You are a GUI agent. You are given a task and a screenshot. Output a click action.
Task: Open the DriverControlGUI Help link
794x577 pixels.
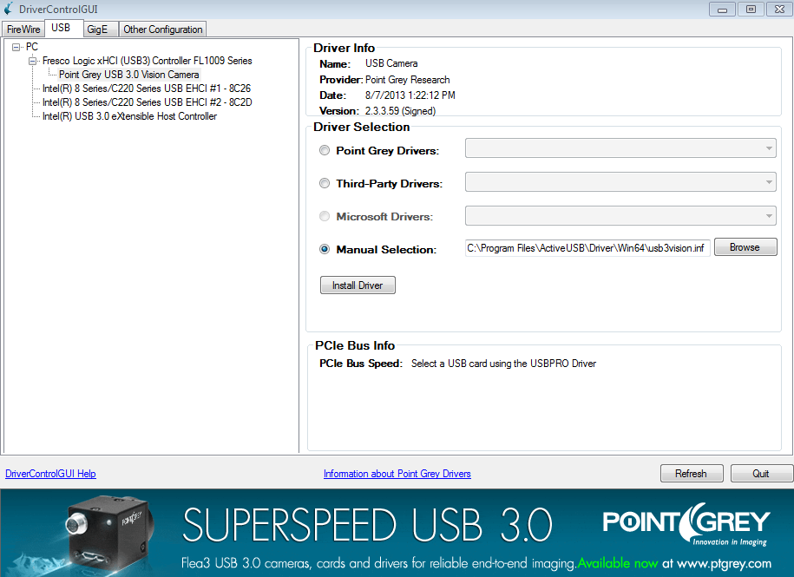click(50, 474)
